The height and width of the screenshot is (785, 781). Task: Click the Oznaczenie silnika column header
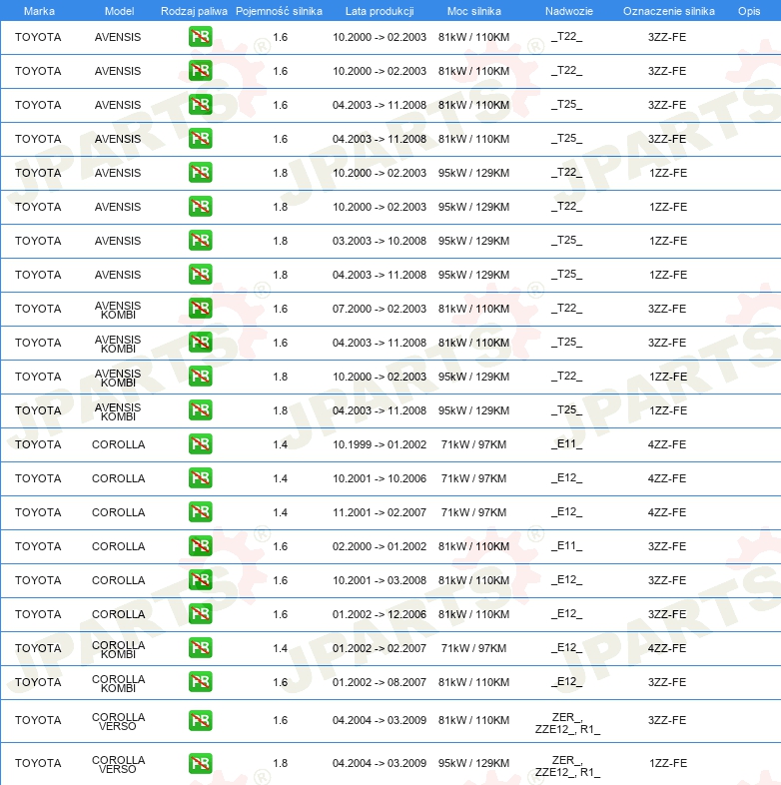(x=668, y=11)
